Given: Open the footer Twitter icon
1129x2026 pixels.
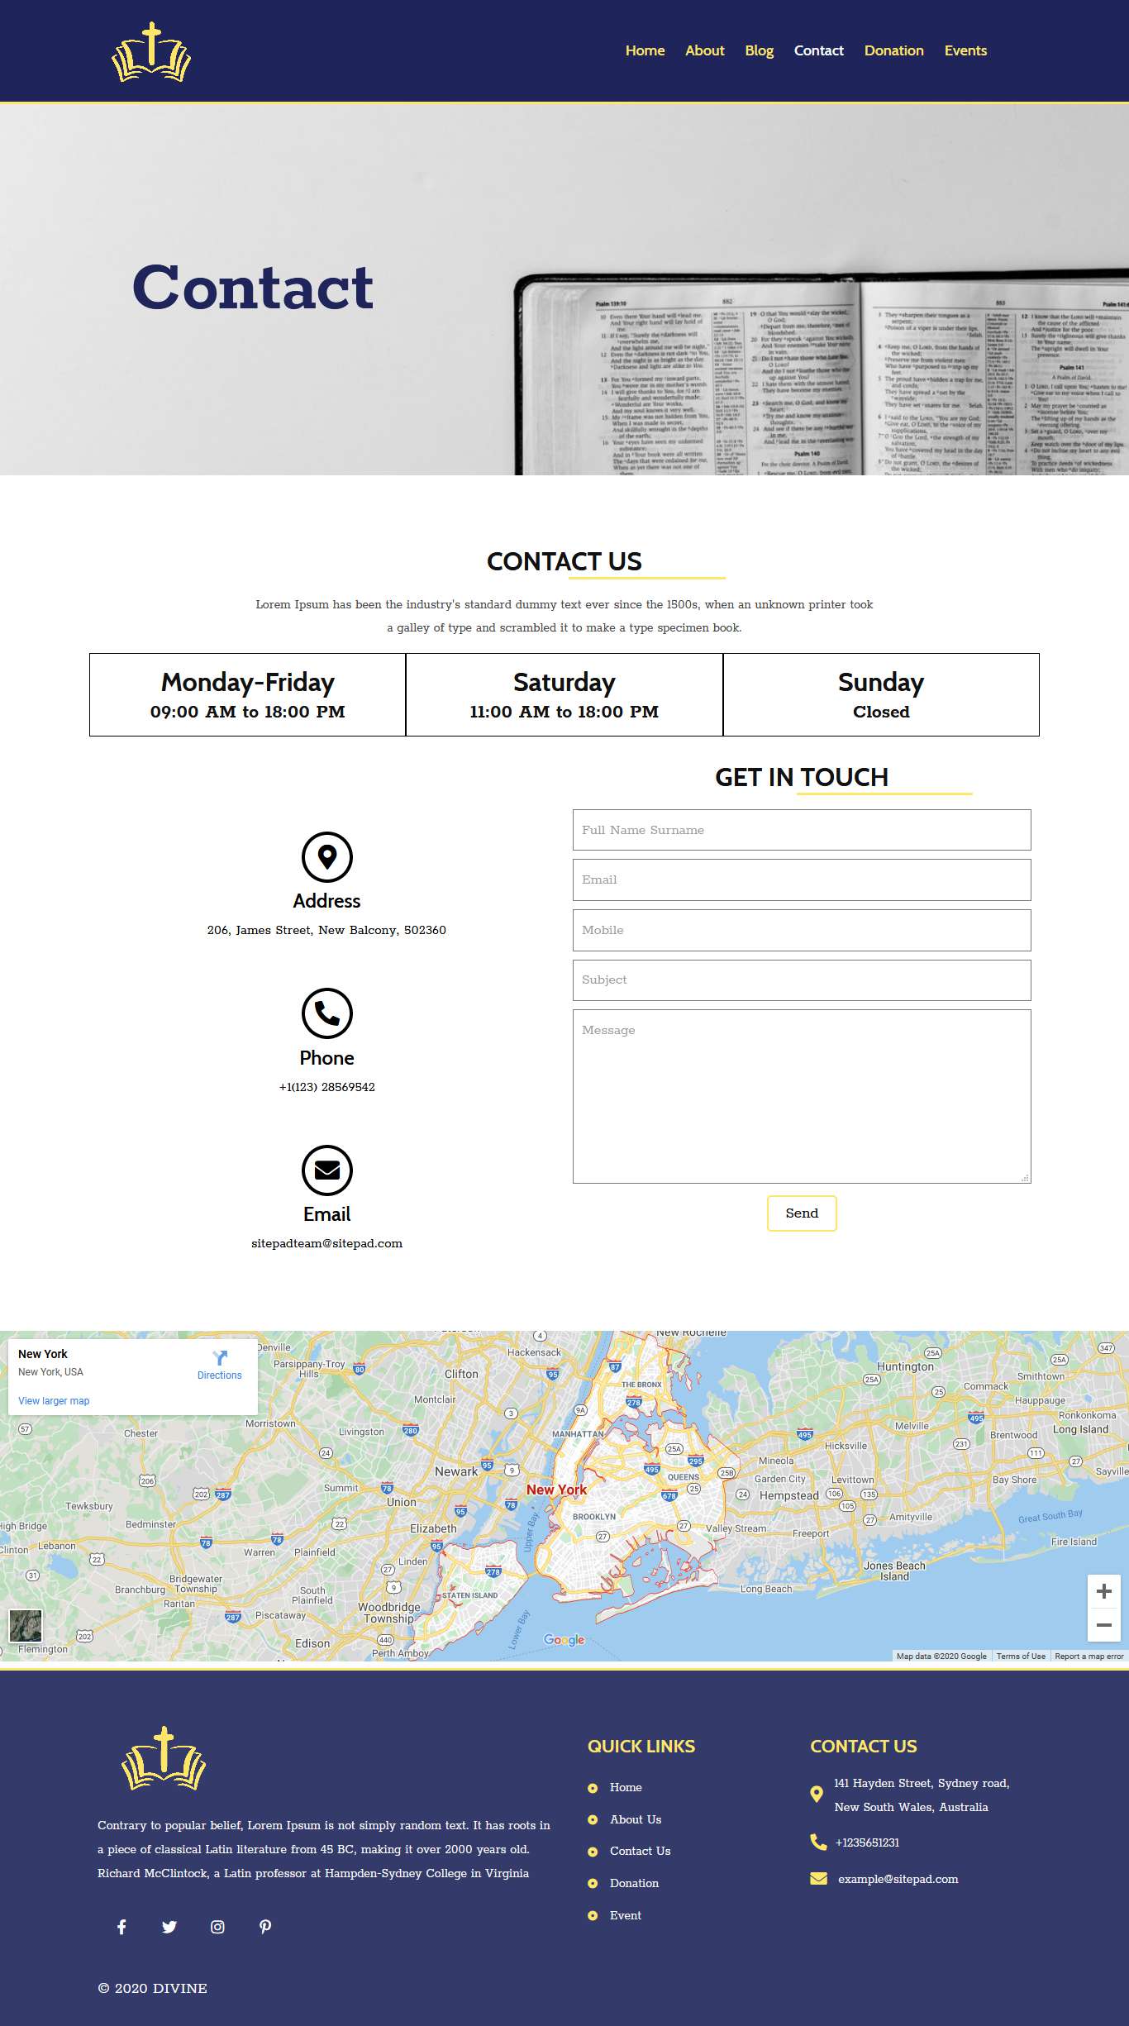Looking at the screenshot, I should click(169, 1927).
